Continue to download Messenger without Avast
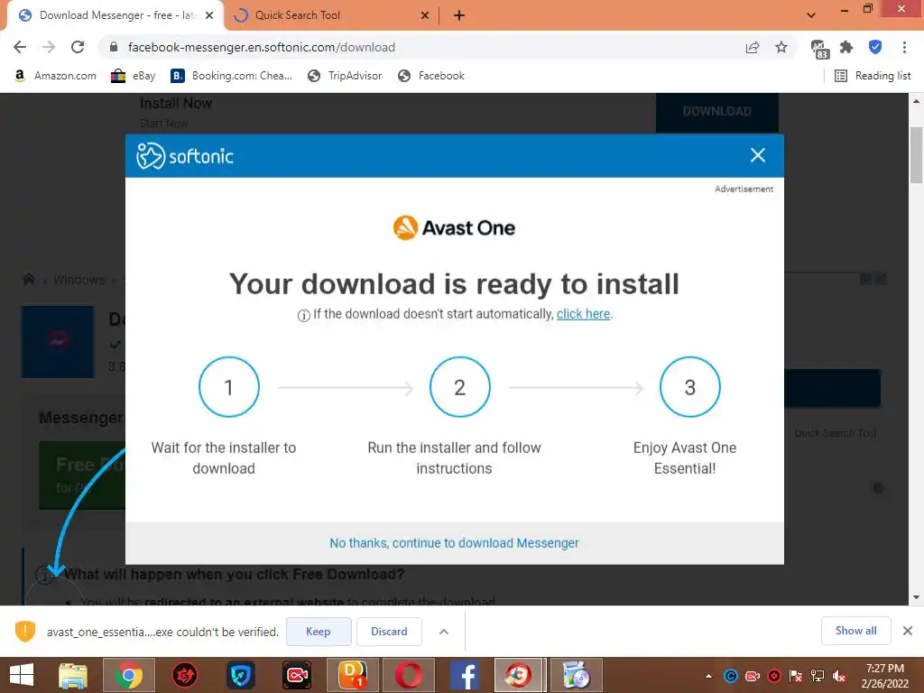 pos(455,542)
